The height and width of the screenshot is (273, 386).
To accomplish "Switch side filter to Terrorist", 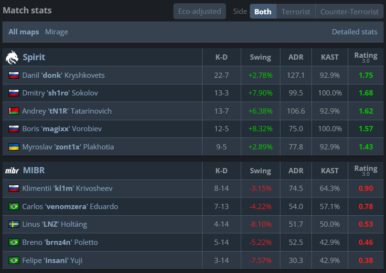I will [x=296, y=11].
